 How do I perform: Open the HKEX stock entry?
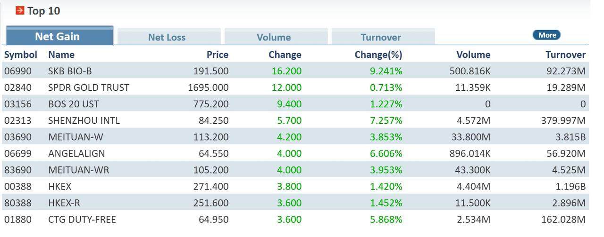tap(59, 186)
